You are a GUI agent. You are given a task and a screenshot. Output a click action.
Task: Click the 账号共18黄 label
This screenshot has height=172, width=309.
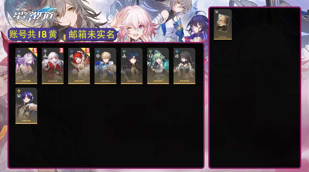33,34
